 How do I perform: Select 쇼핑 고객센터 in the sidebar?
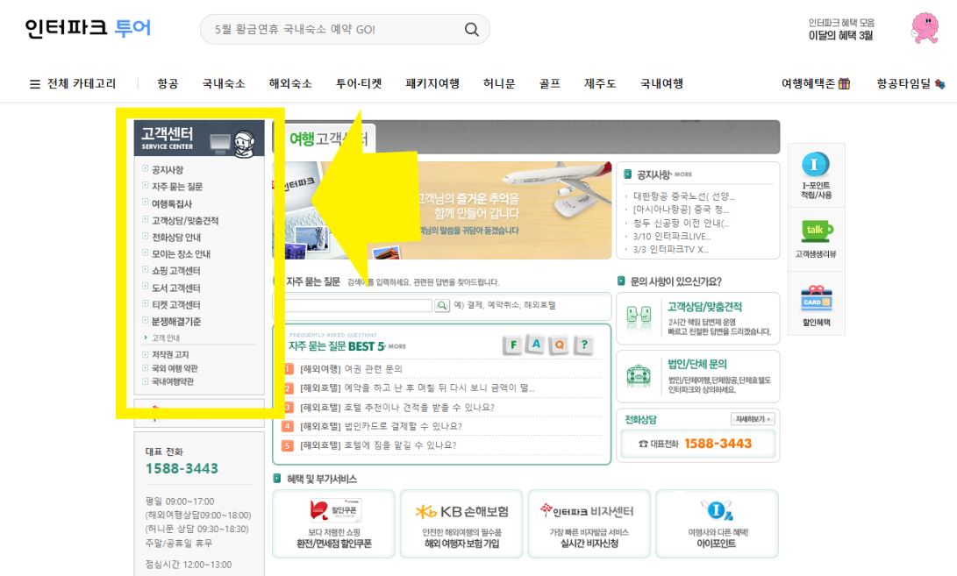pos(175,271)
